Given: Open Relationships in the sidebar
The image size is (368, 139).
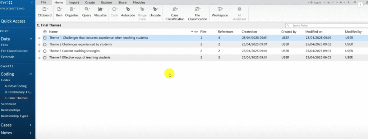Looking at the screenshot, I should [10, 110].
